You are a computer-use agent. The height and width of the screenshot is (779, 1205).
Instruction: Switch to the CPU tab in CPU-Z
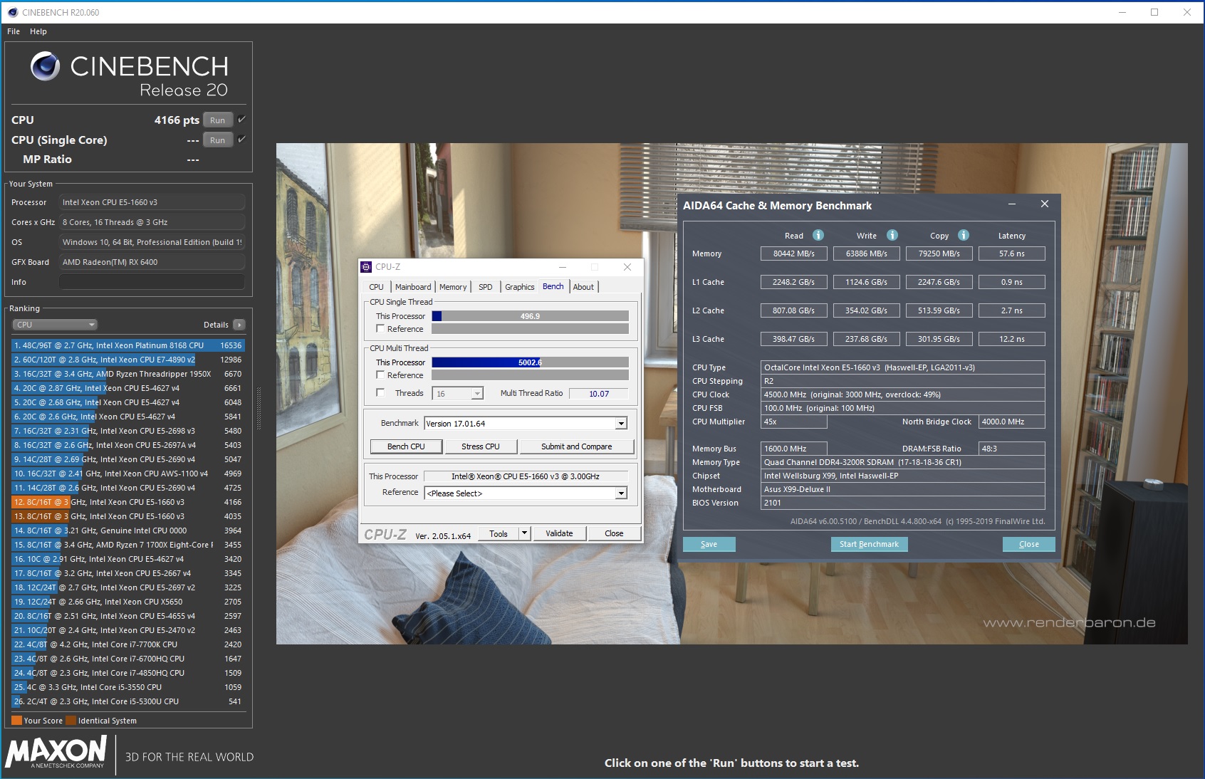pyautogui.click(x=376, y=287)
